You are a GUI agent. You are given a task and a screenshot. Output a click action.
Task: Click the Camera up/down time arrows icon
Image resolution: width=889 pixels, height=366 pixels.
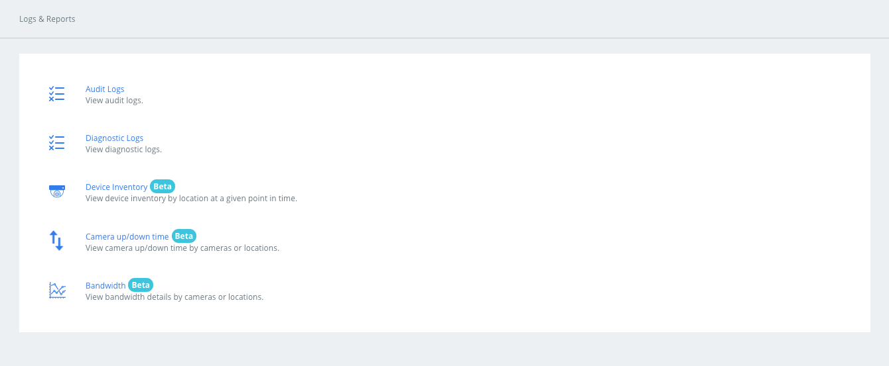(x=56, y=240)
